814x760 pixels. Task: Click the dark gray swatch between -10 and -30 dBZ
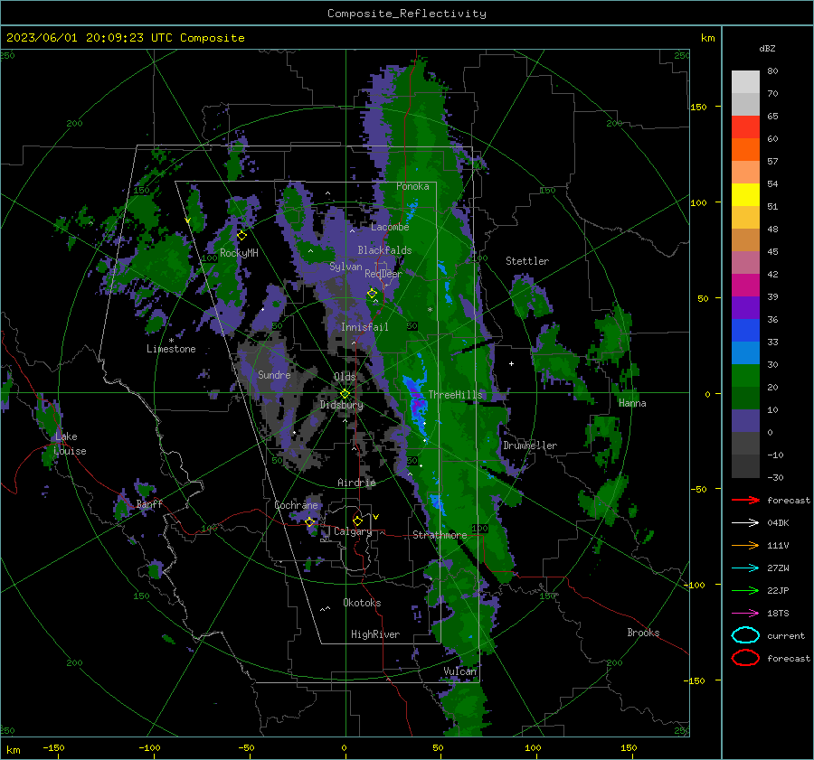745,466
